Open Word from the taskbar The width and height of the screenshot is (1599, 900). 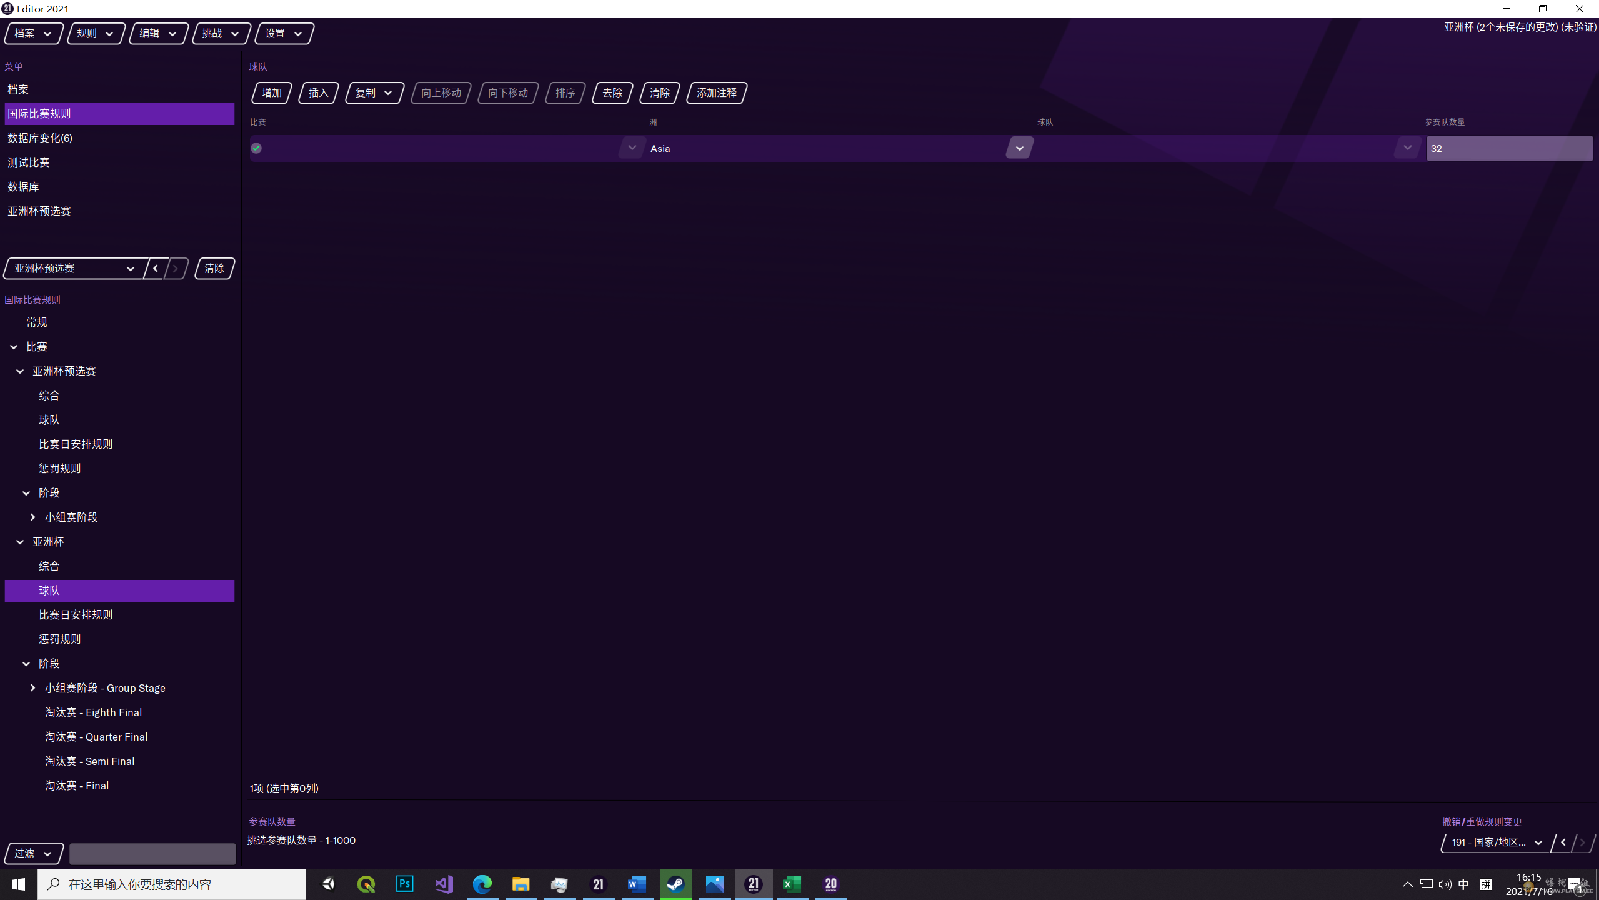pyautogui.click(x=636, y=884)
